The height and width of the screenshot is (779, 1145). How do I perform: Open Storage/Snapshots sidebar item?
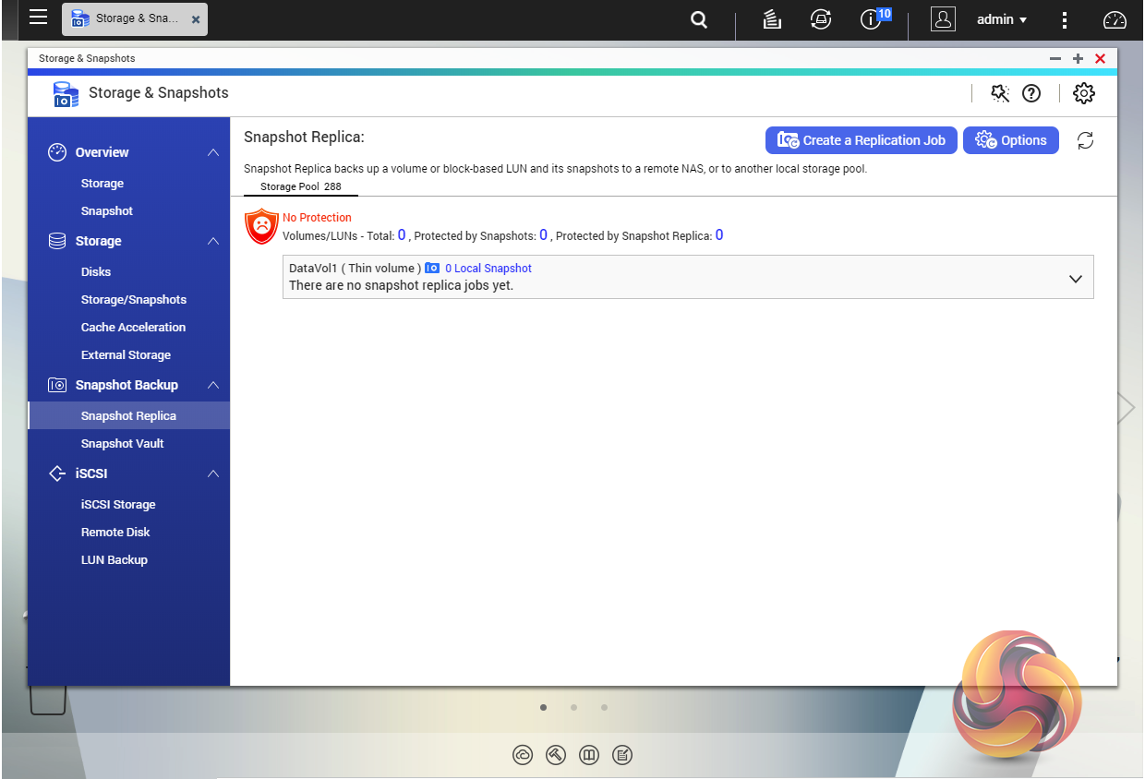click(x=134, y=300)
